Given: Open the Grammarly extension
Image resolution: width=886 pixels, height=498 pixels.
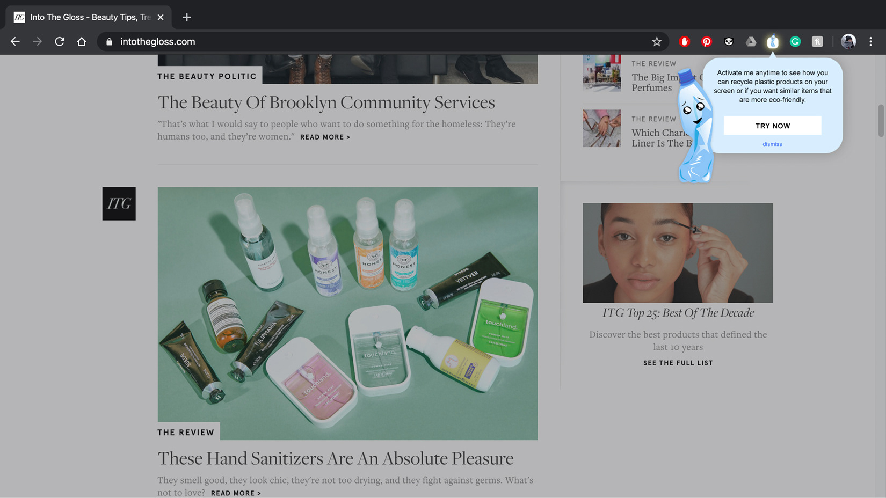Looking at the screenshot, I should (795, 41).
